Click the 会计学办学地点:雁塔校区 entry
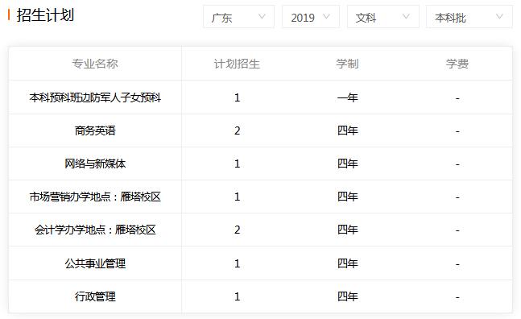 point(95,230)
